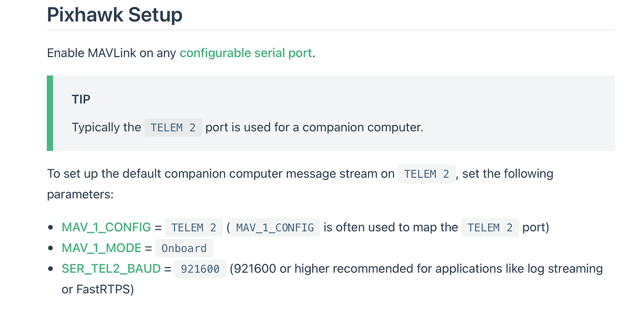Click the Pixhawk Setup heading
642x311 pixels.
click(x=114, y=15)
